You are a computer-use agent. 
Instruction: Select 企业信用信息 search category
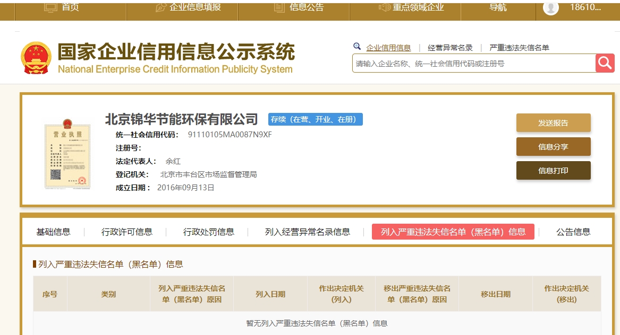(388, 48)
